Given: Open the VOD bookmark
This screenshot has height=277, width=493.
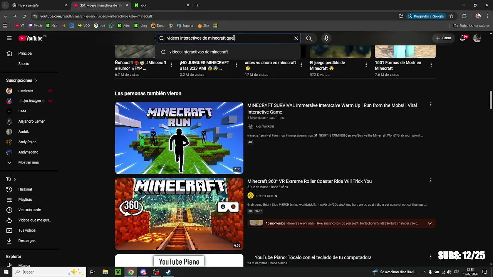Looking at the screenshot, I should [84, 26].
